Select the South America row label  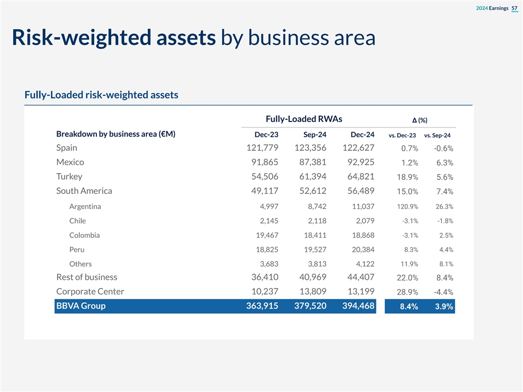(84, 191)
